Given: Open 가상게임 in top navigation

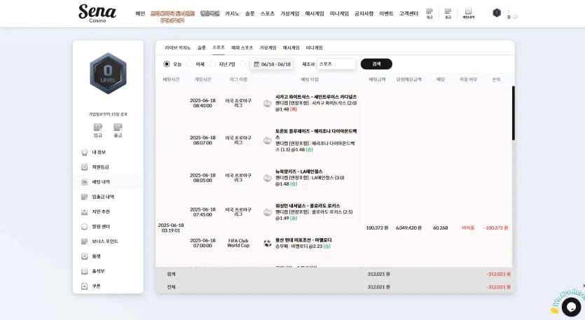Looking at the screenshot, I should (x=290, y=13).
